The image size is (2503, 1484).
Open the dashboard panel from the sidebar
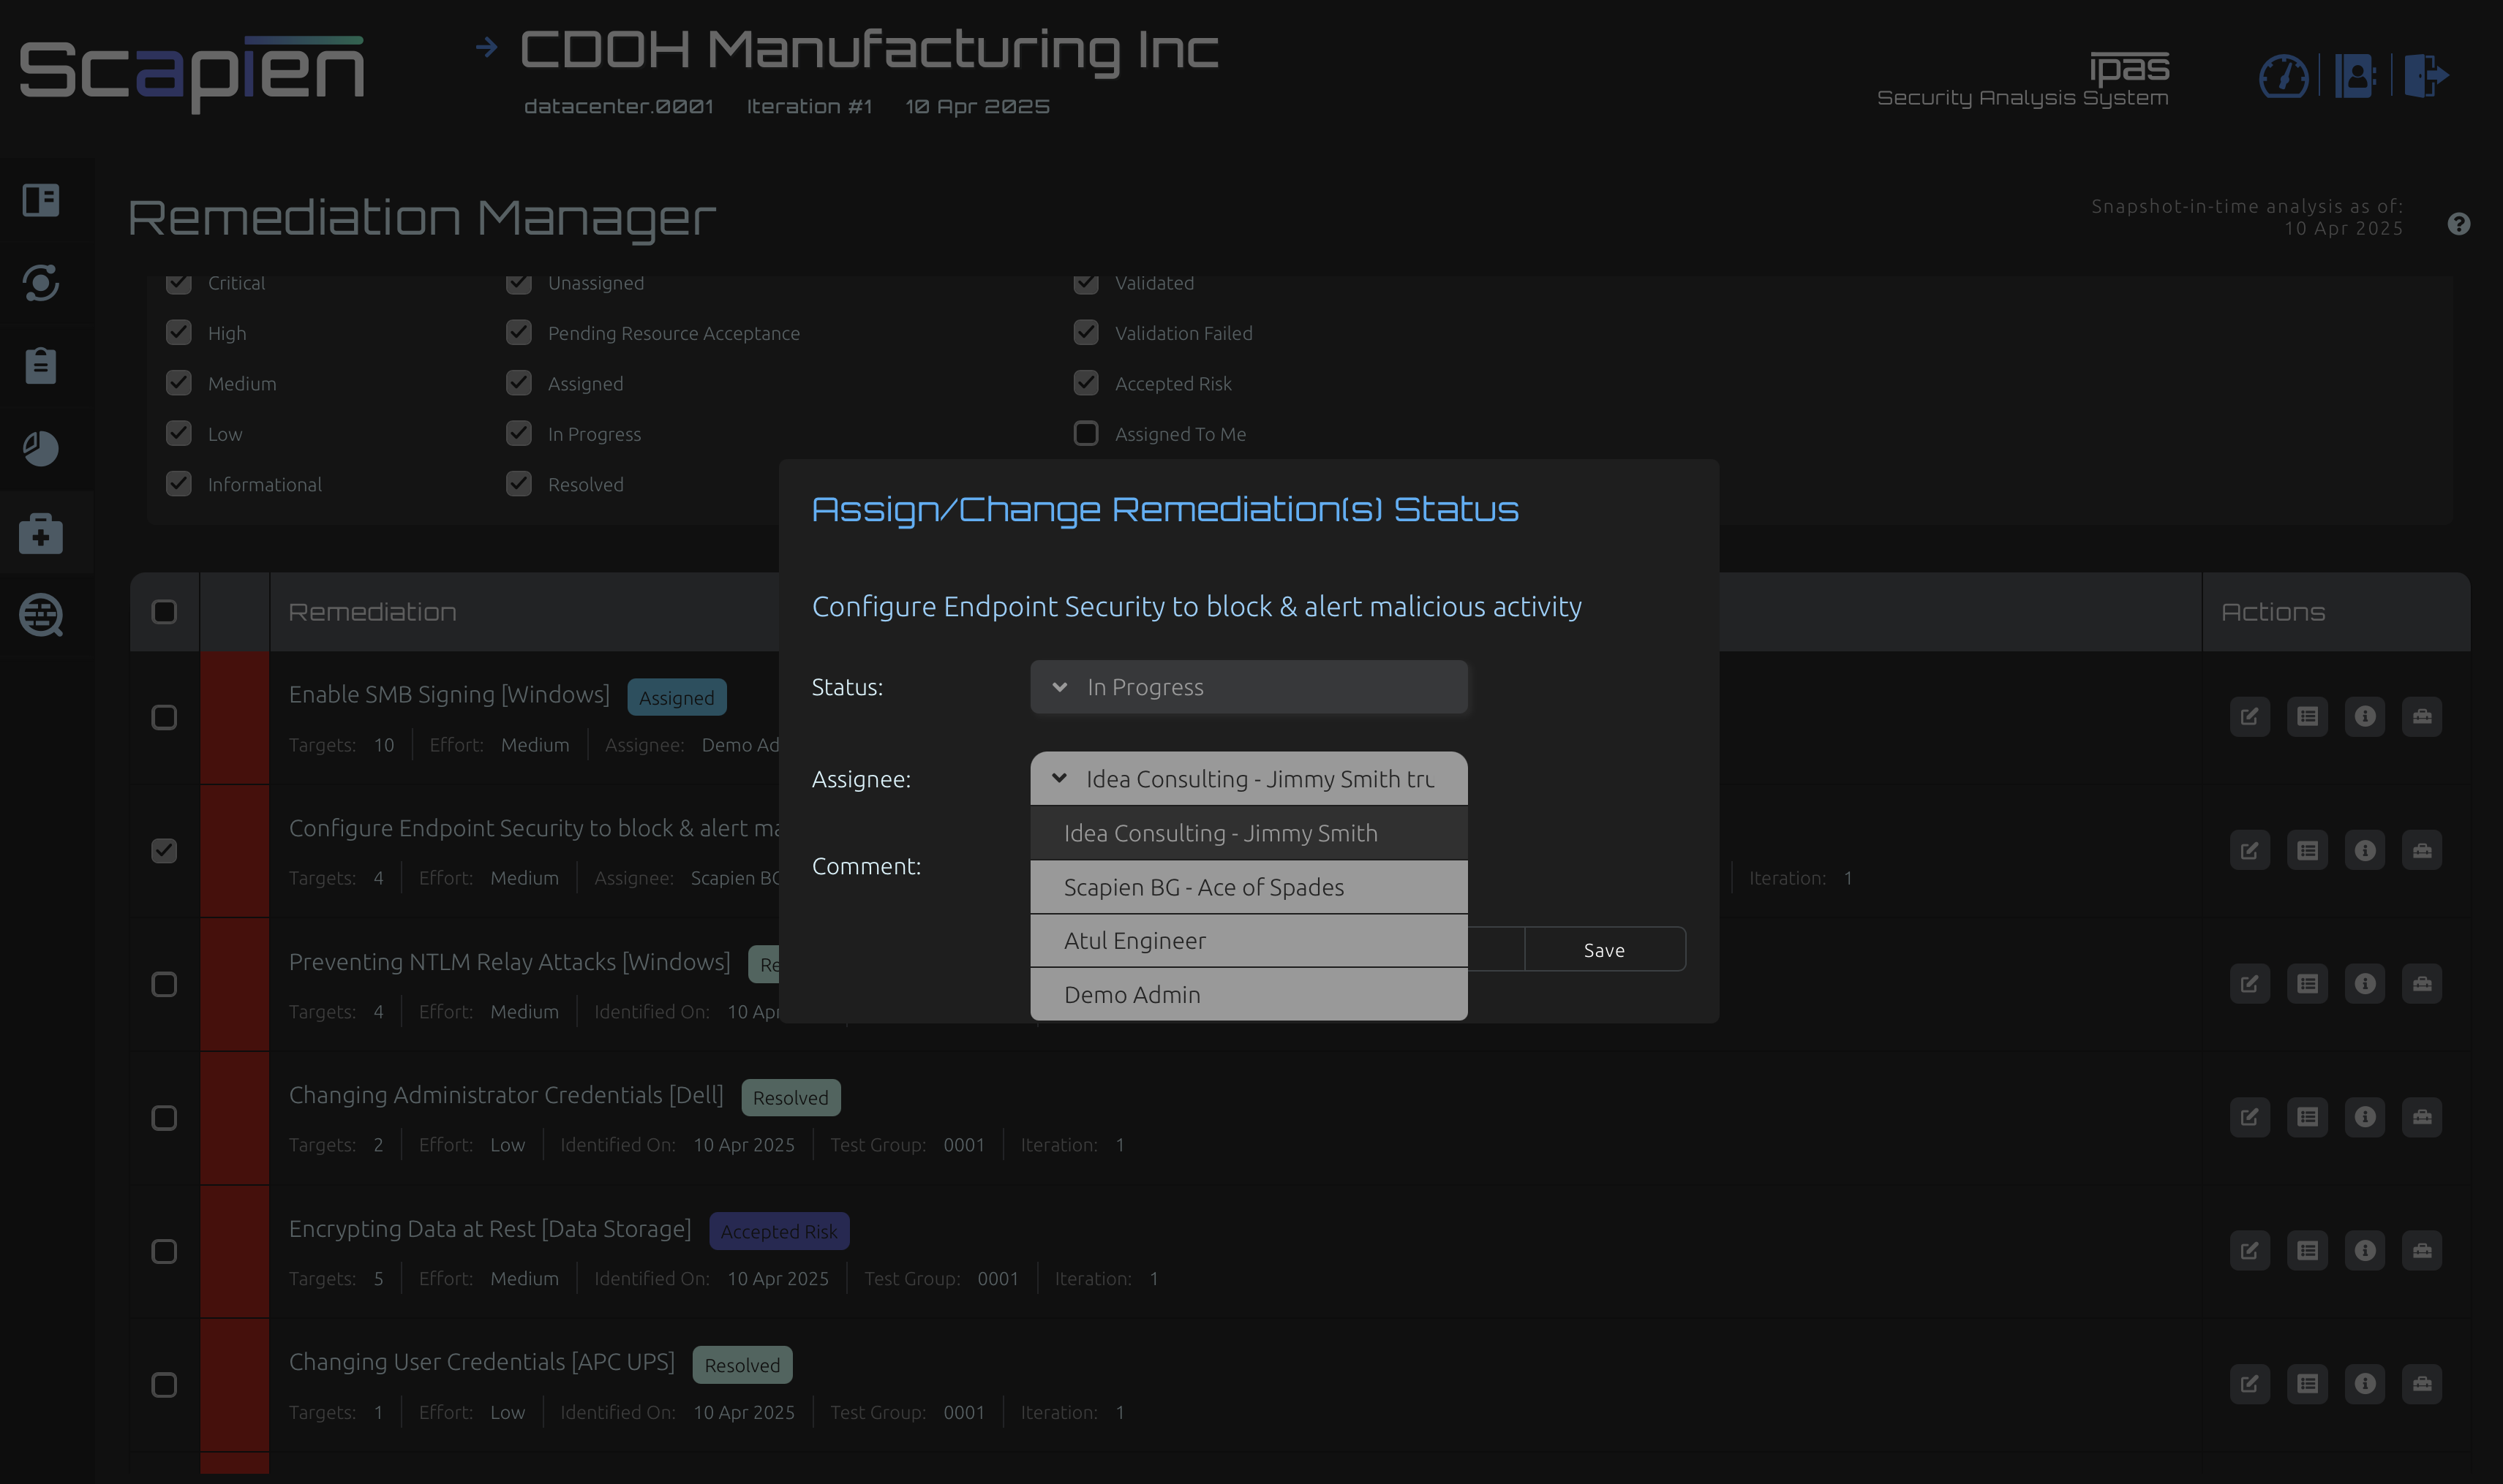(40, 200)
